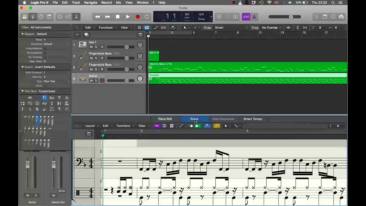366x206 pixels.
Task: Stop playback with the Stop button
Action: [x=118, y=17]
